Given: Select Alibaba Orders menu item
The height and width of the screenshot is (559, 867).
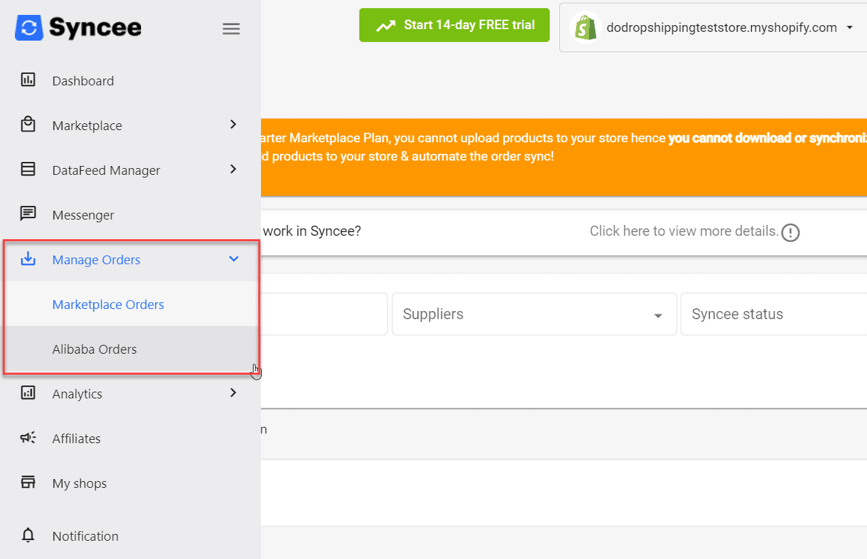Looking at the screenshot, I should pyautogui.click(x=95, y=350).
